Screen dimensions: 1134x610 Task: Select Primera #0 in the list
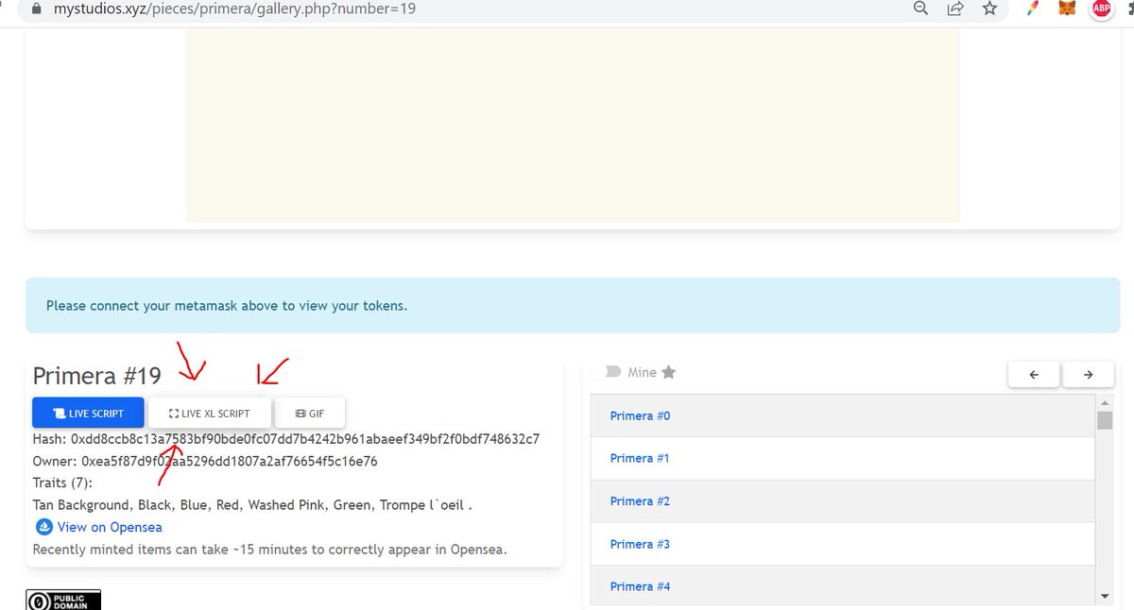843,415
